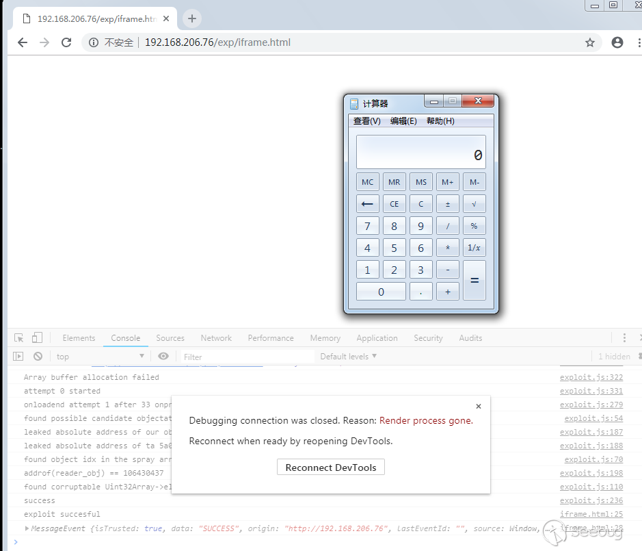Activate inspect element picker in DevTools
Image resolution: width=642 pixels, height=551 pixels.
click(x=19, y=338)
